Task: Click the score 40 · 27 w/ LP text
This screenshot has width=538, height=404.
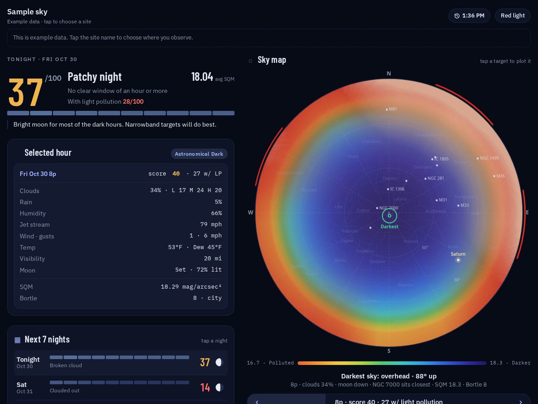Action: click(185, 174)
